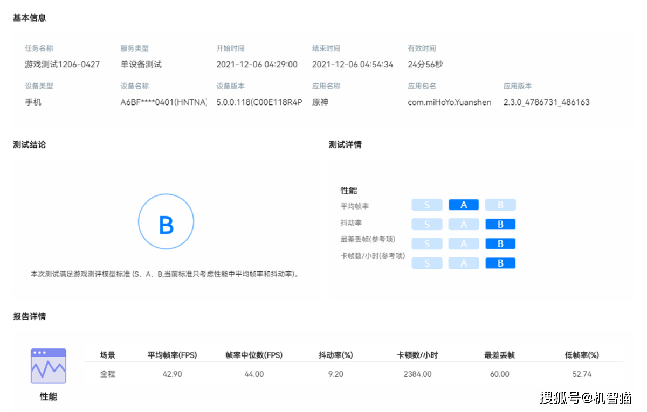647x412 pixels.
Task: Click the 最差丢帧 column header
Action: tap(499, 355)
